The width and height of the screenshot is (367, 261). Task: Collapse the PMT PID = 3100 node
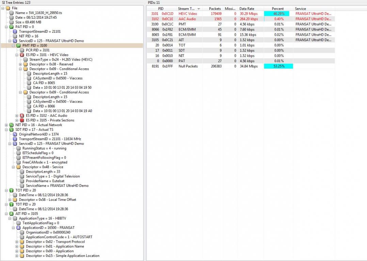click(x=13, y=46)
